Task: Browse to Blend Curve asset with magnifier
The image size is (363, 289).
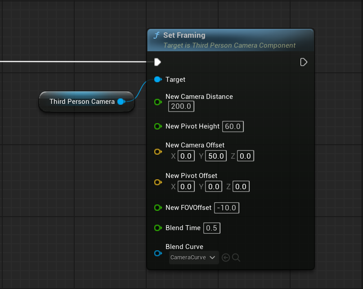Action: pos(236,258)
